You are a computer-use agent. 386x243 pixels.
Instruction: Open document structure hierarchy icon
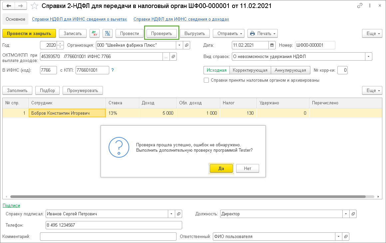coord(108,33)
